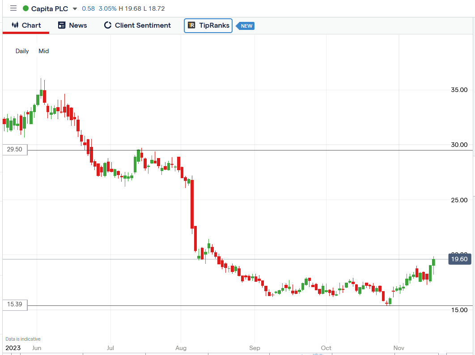Change the Daily chart interval

click(22, 51)
